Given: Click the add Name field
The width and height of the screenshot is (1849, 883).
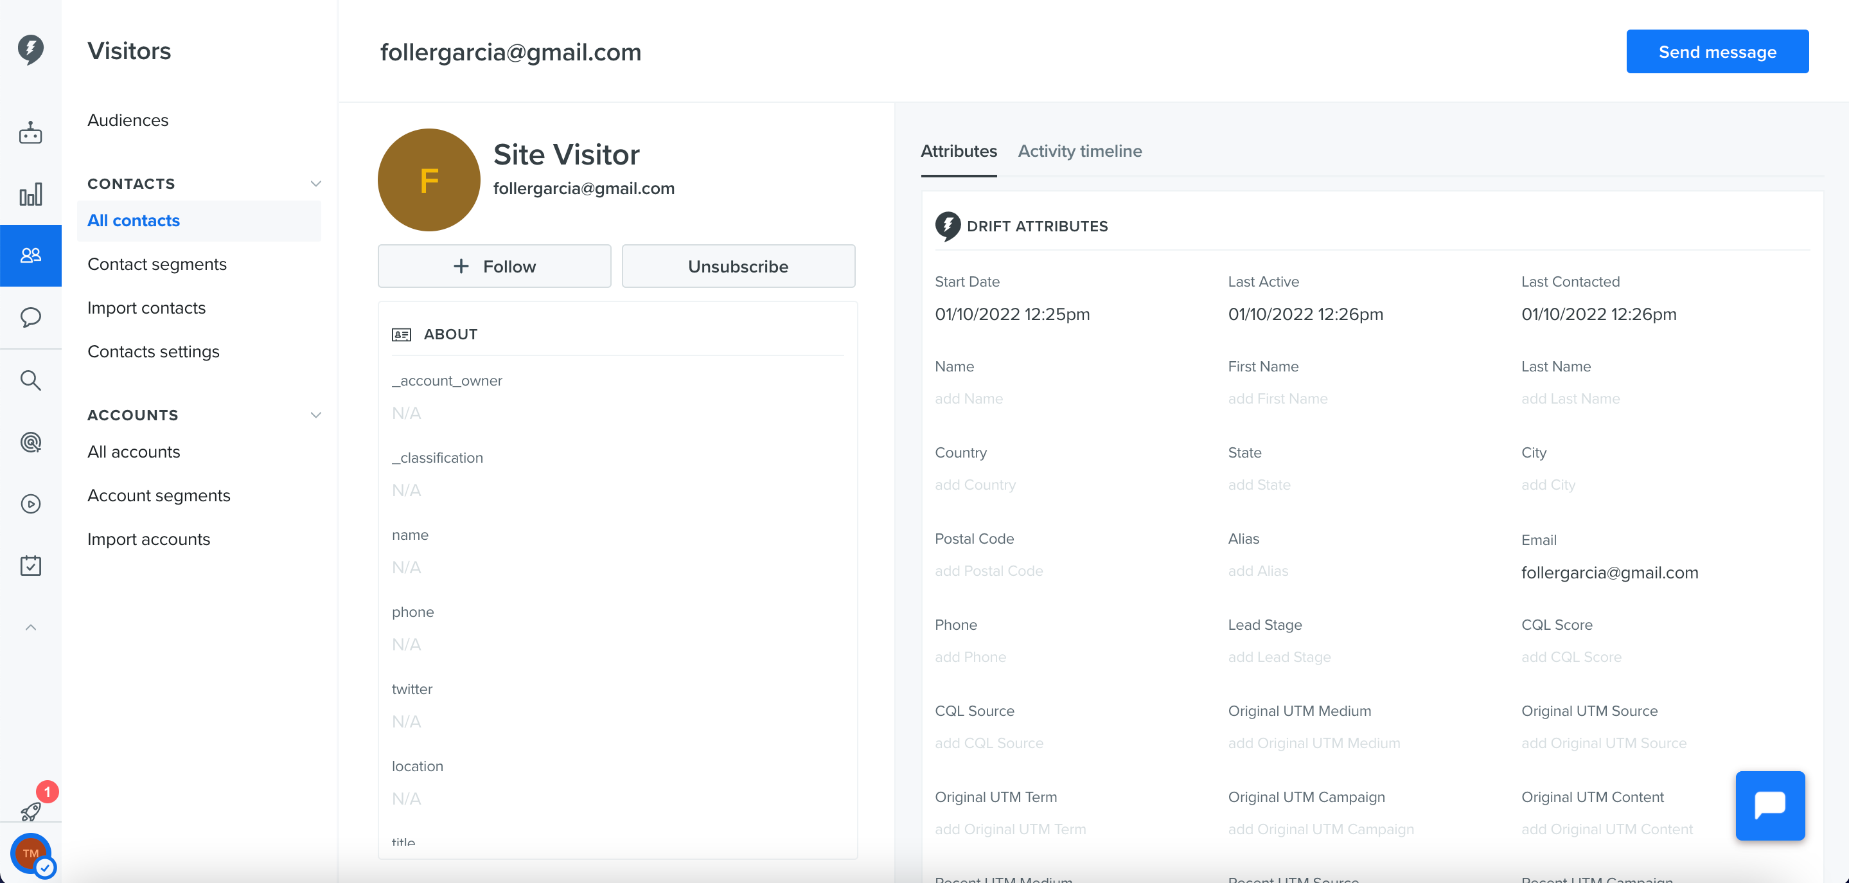Looking at the screenshot, I should [968, 398].
